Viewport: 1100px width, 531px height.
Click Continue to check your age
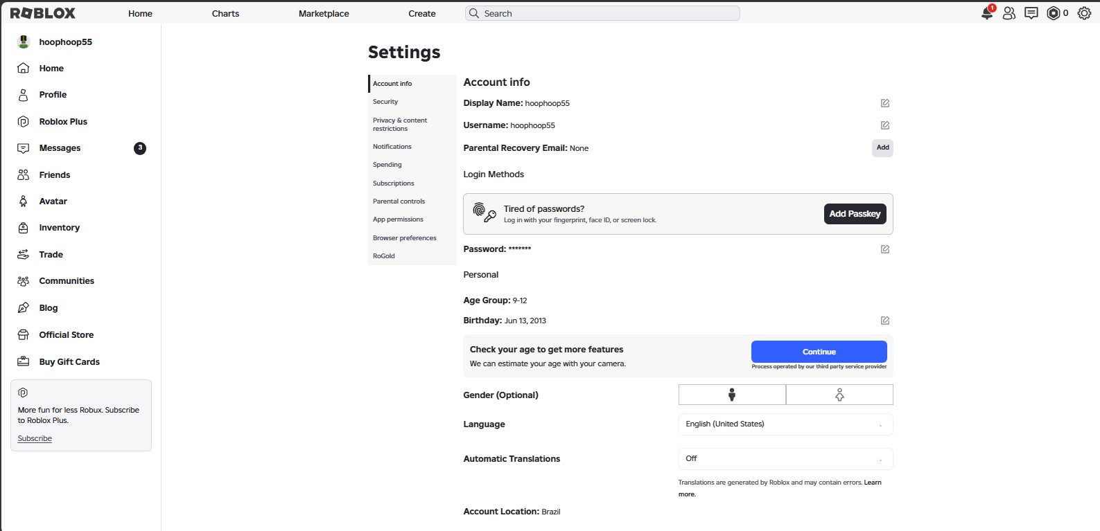point(819,352)
